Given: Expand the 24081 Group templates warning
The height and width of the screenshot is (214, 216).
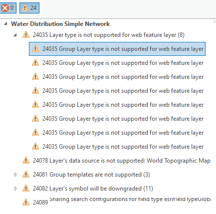Looking at the screenshot, I should coord(15,175).
